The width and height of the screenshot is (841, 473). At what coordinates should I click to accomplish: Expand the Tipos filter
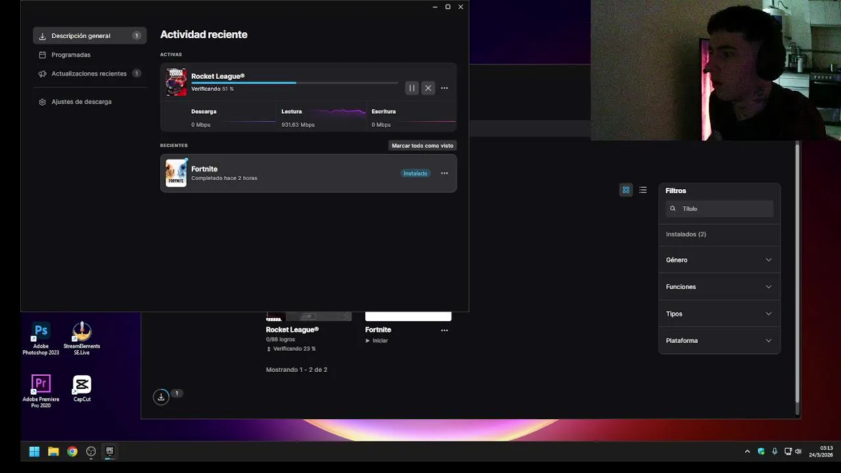719,314
